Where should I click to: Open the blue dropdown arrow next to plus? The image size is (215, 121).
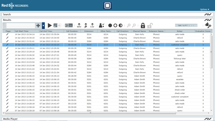pyautogui.click(x=43, y=25)
